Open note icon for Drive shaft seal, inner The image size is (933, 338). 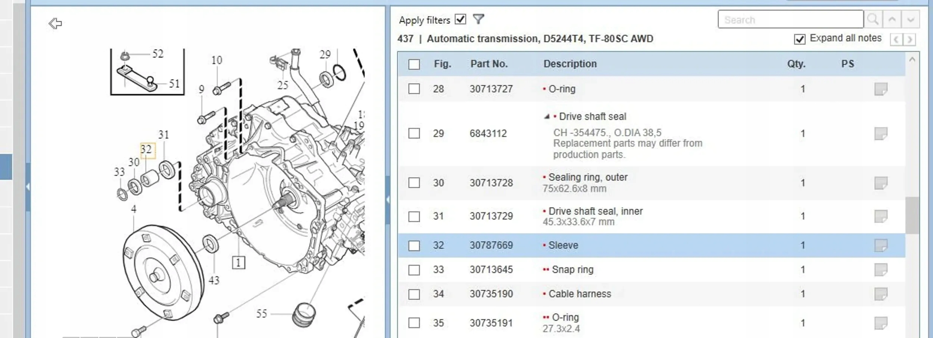pos(881,216)
